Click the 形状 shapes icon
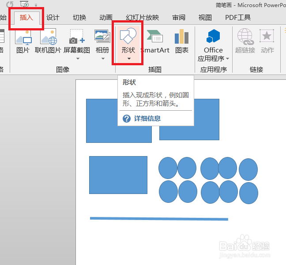Image resolution: width=286 pixels, height=265 pixels. coord(128,36)
